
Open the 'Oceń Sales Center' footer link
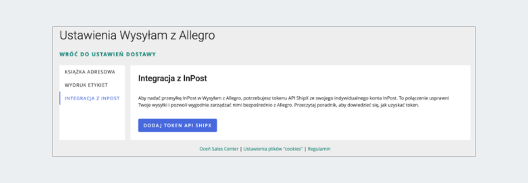(219, 149)
